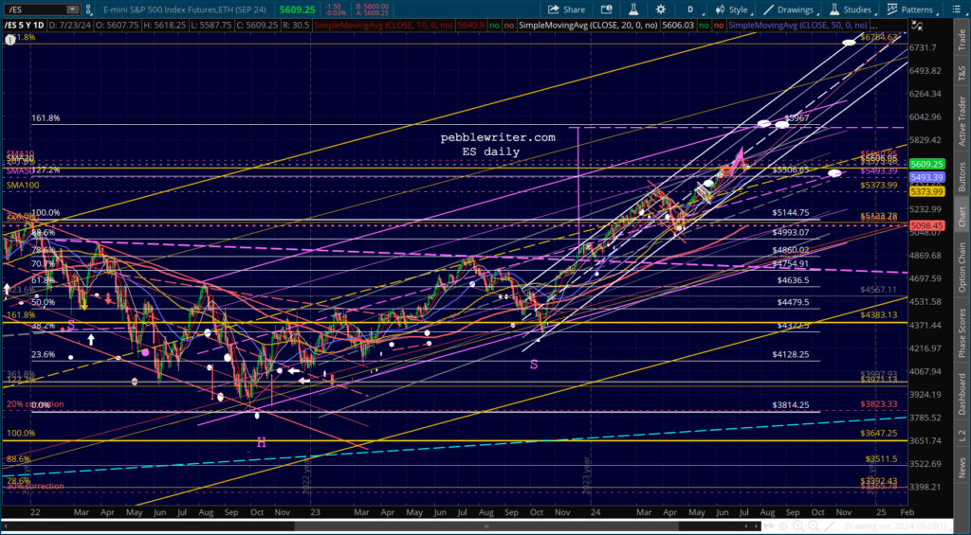This screenshot has height=535, width=971.
Task: Open the L 2 side tab
Action: [962, 436]
